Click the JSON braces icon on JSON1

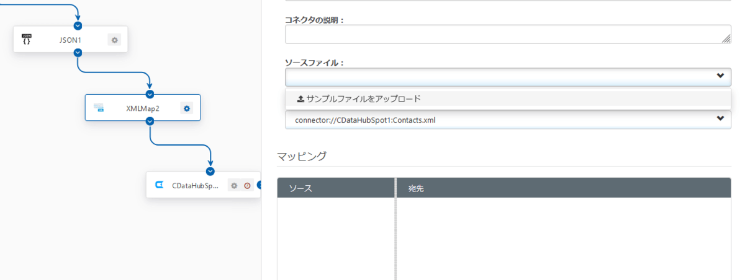point(26,39)
